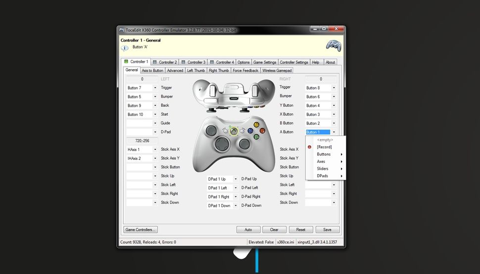Screen dimensions: 480x274
Task: Open the right Stick Left dropdown
Action: [x=334, y=184]
